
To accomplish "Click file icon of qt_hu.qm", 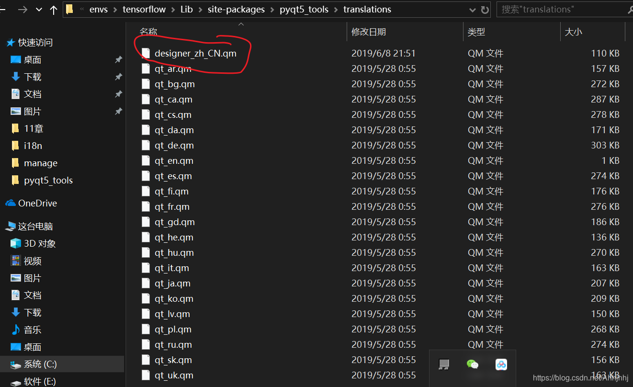I will [146, 252].
